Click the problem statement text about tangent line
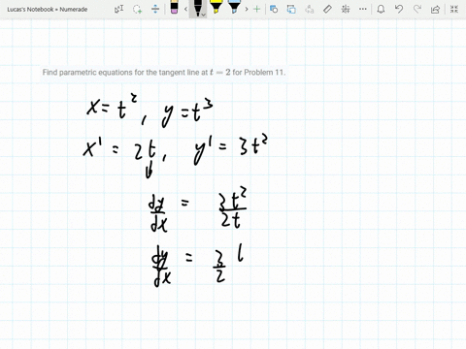Viewport: 466px width, 349px height. pyautogui.click(x=164, y=73)
